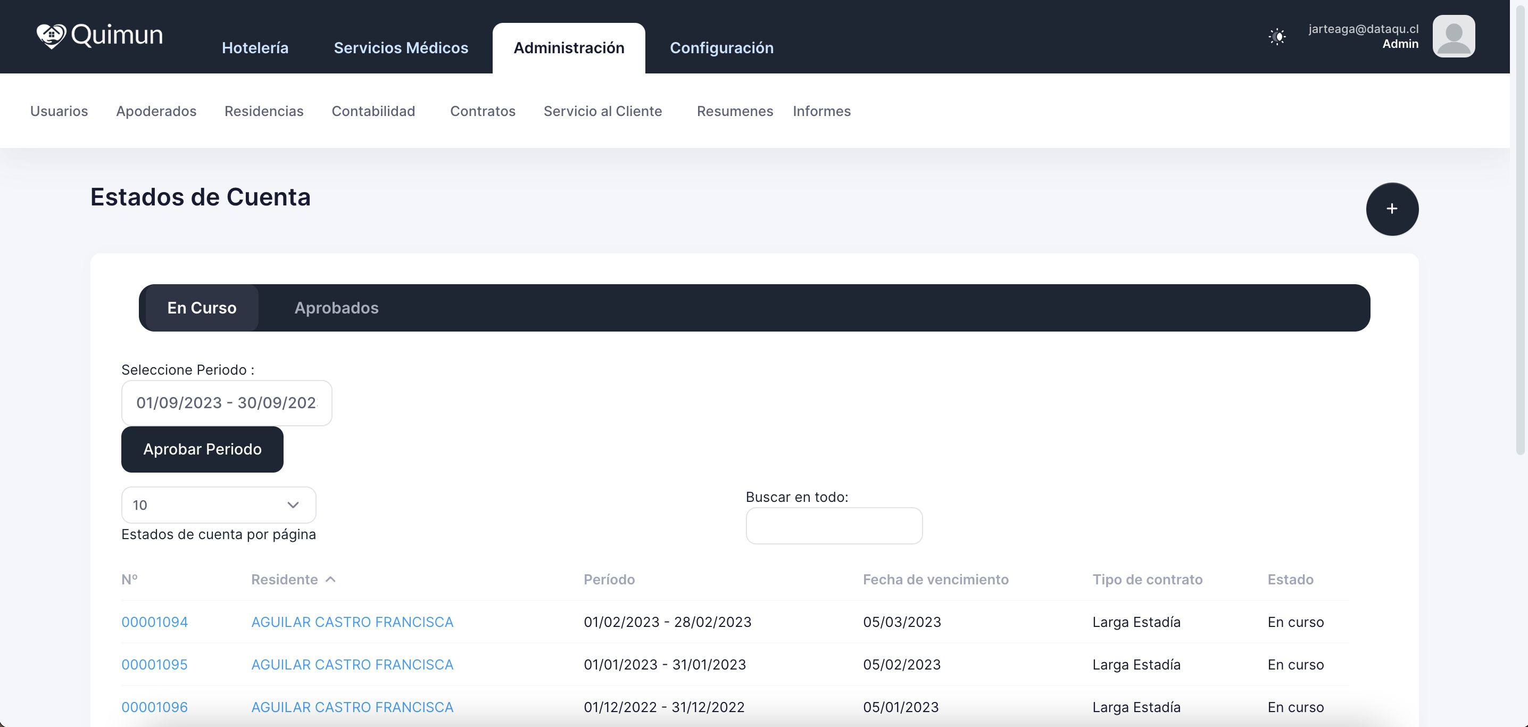
Task: Go to Usuarios section
Action: (59, 111)
